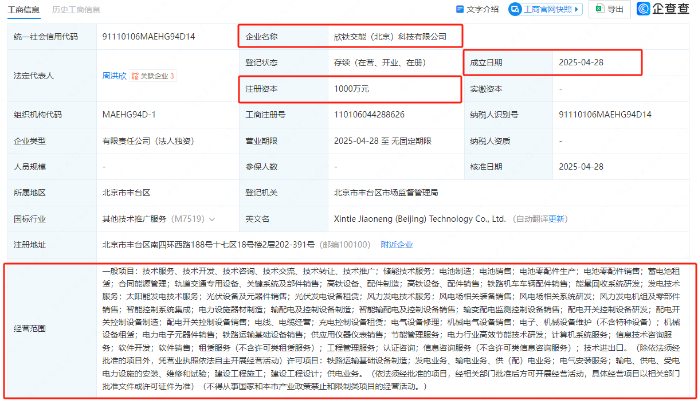
Task: Click the 法定代表人 label cell
Action: [x=52, y=76]
